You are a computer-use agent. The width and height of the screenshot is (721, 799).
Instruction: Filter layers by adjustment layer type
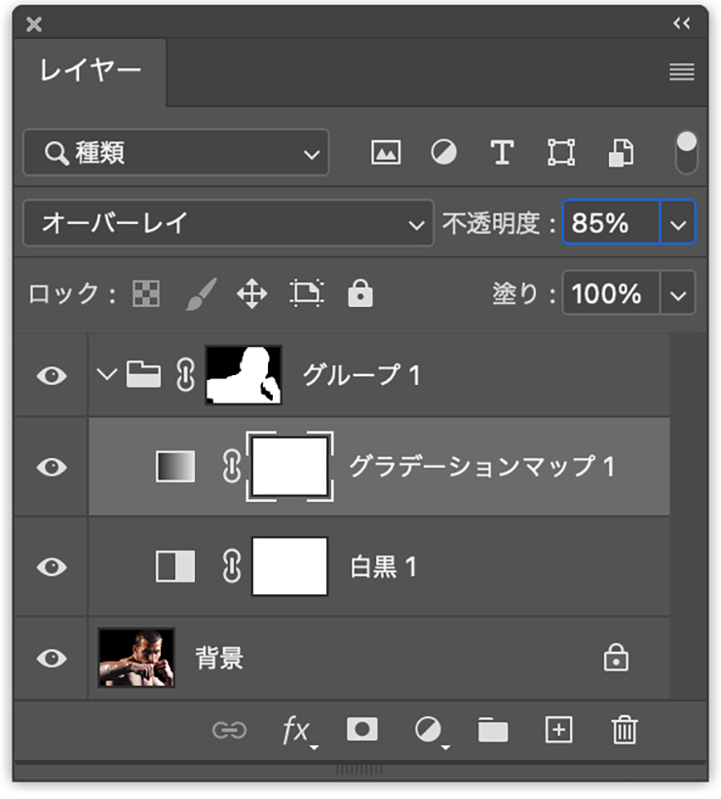(444, 153)
